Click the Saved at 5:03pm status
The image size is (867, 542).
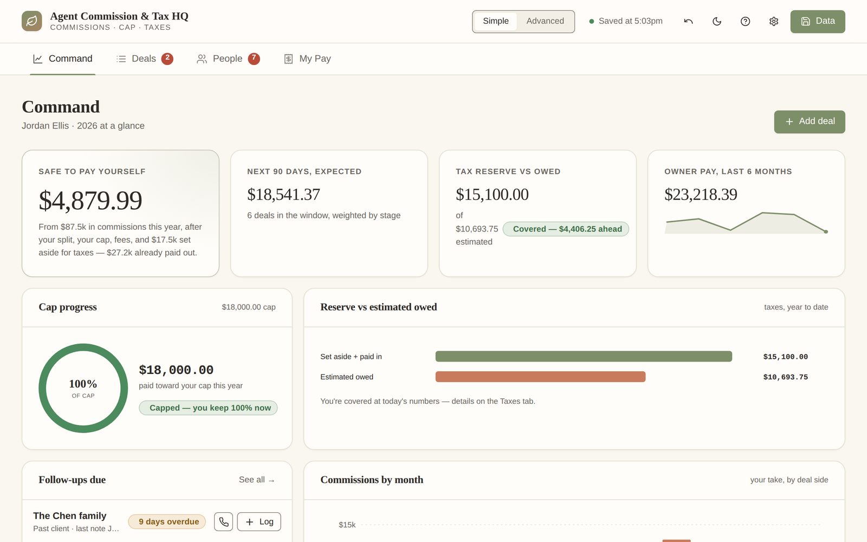click(626, 21)
